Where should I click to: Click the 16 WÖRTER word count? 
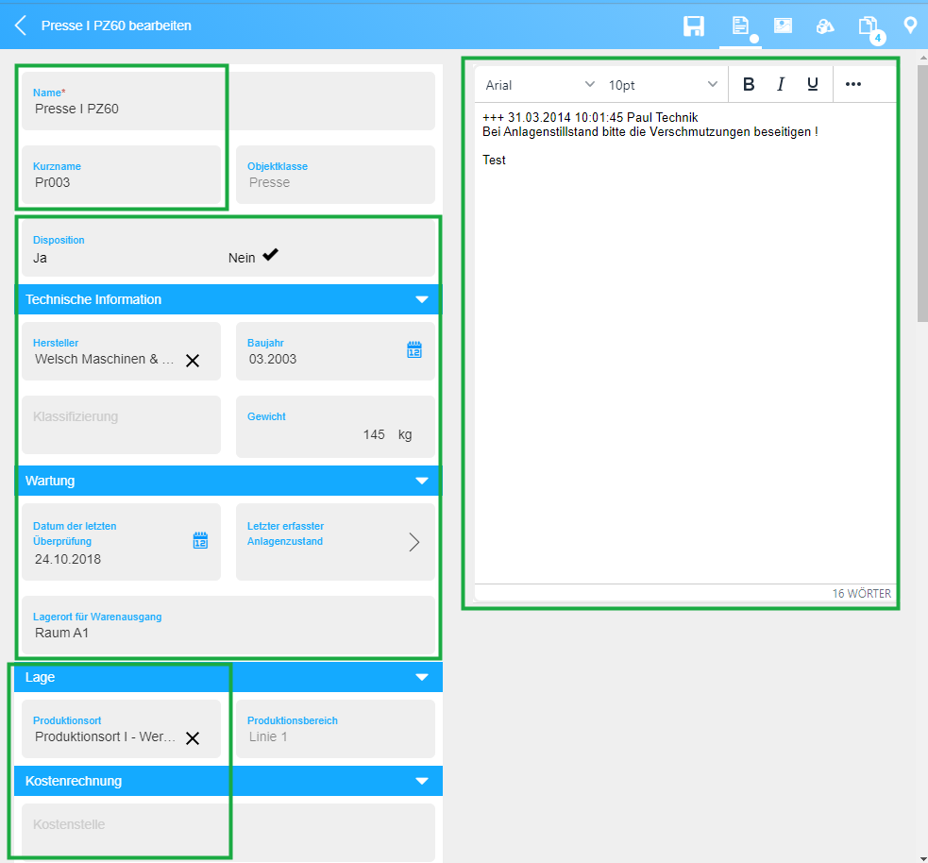click(861, 593)
